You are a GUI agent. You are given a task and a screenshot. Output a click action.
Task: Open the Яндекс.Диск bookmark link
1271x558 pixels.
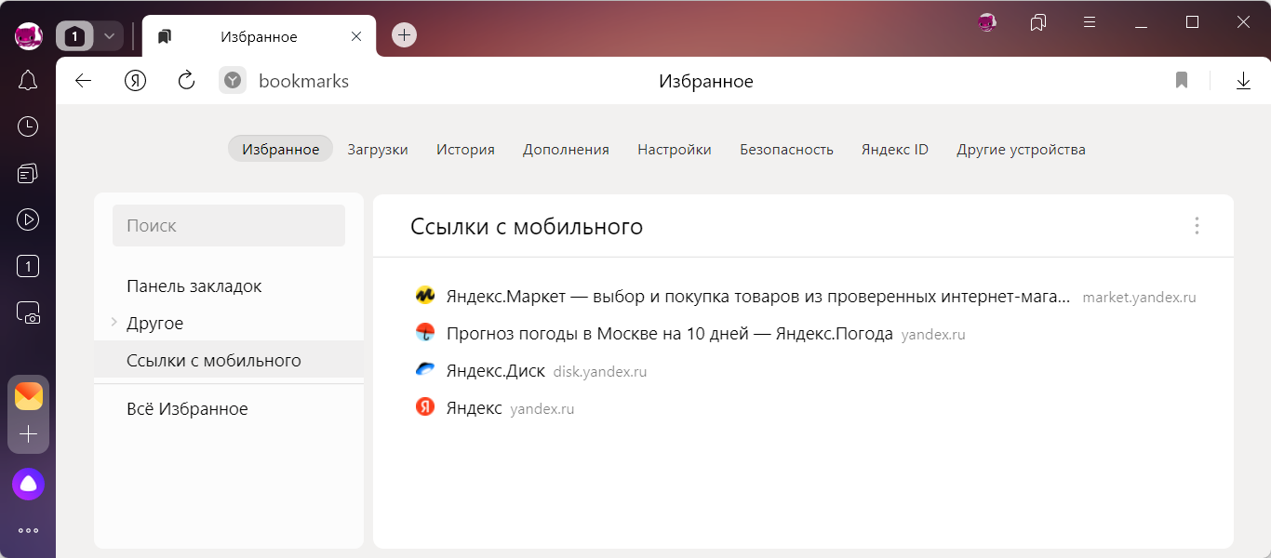click(496, 370)
